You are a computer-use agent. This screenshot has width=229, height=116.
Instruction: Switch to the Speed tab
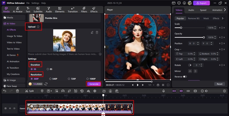[203, 10]
